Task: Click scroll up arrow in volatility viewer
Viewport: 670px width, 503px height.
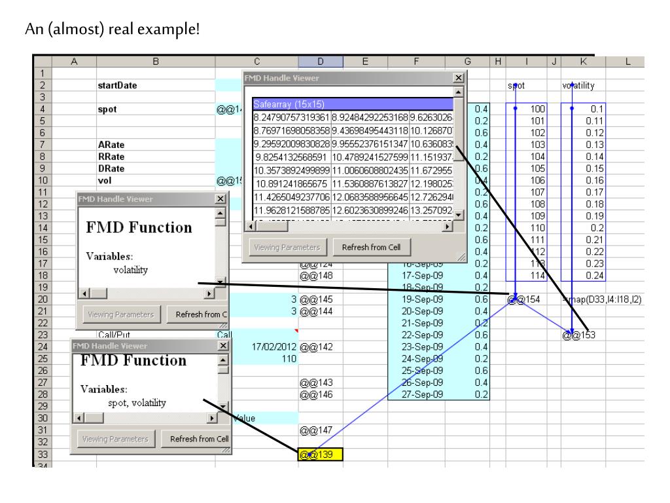Action: (x=220, y=213)
